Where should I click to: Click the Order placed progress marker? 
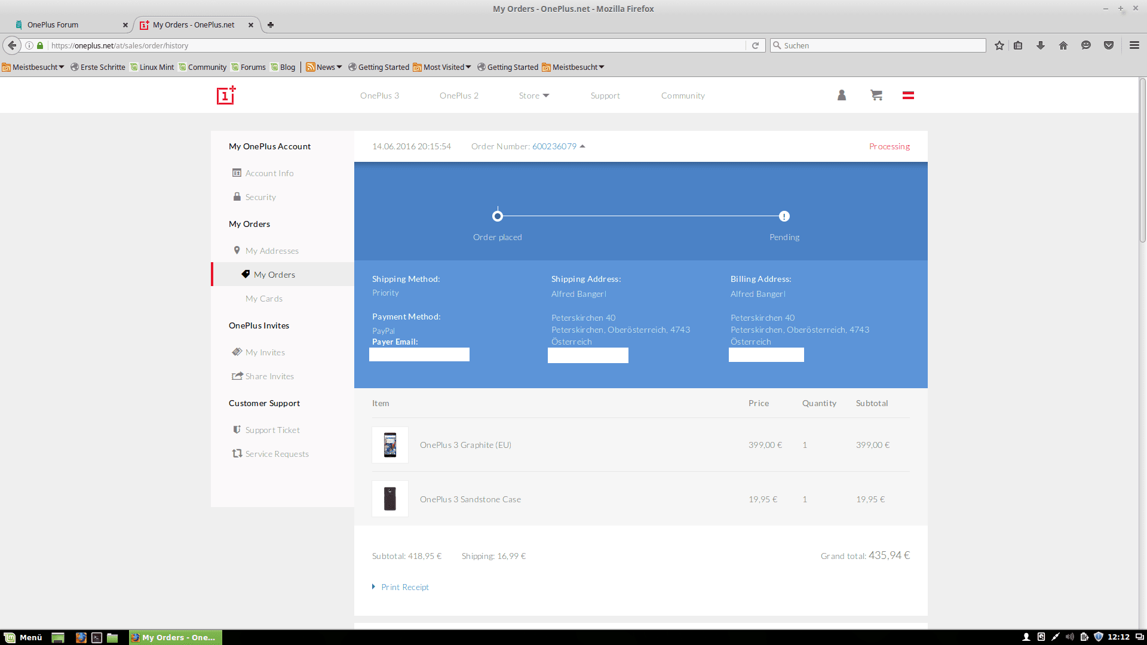(x=498, y=216)
